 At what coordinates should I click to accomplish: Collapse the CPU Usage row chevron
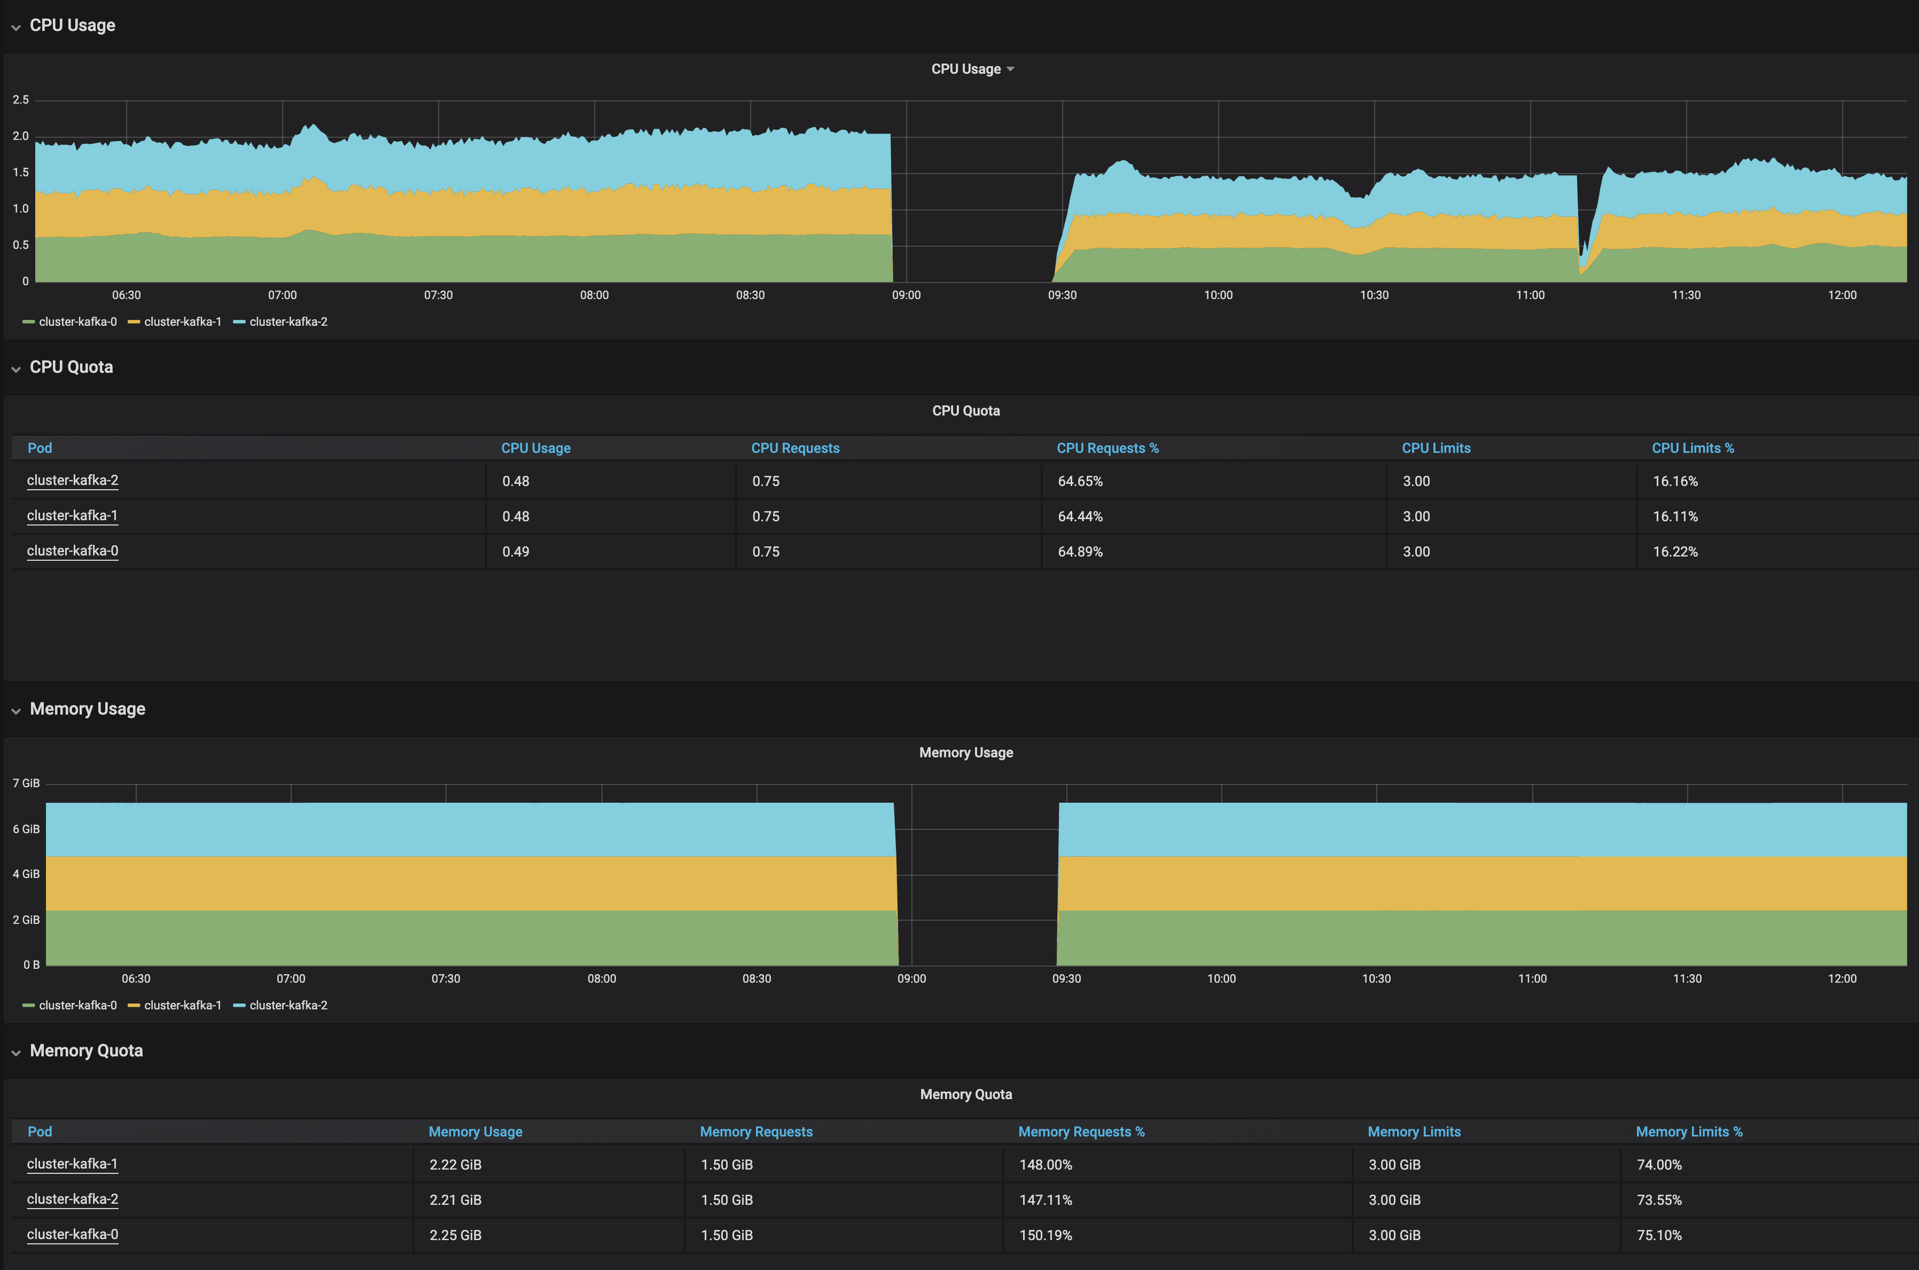tap(16, 28)
